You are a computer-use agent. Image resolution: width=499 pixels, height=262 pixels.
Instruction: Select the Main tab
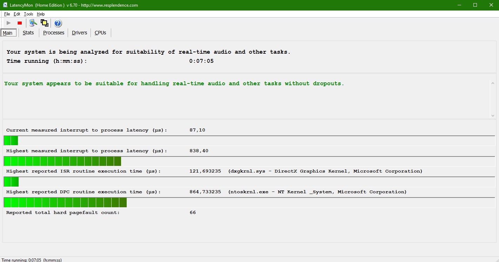tap(8, 33)
